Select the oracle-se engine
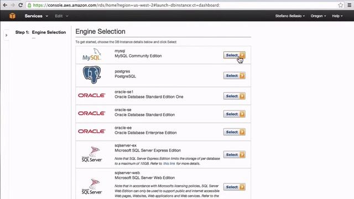The height and width of the screenshot is (199, 354). tap(235, 114)
